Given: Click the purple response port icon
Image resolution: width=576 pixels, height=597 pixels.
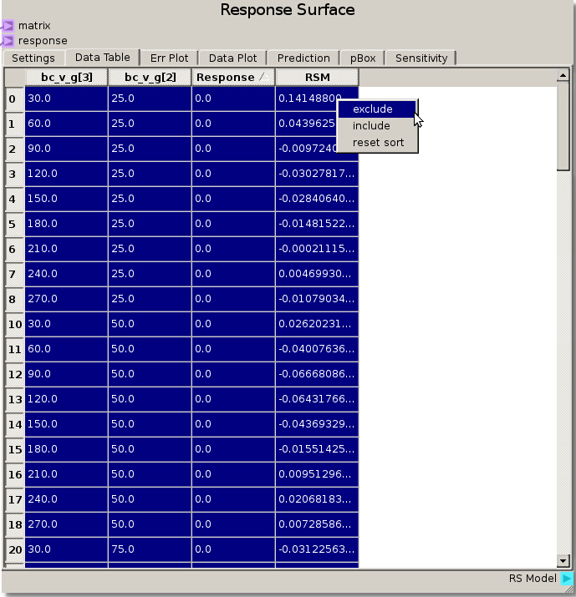Looking at the screenshot, I should (8, 40).
